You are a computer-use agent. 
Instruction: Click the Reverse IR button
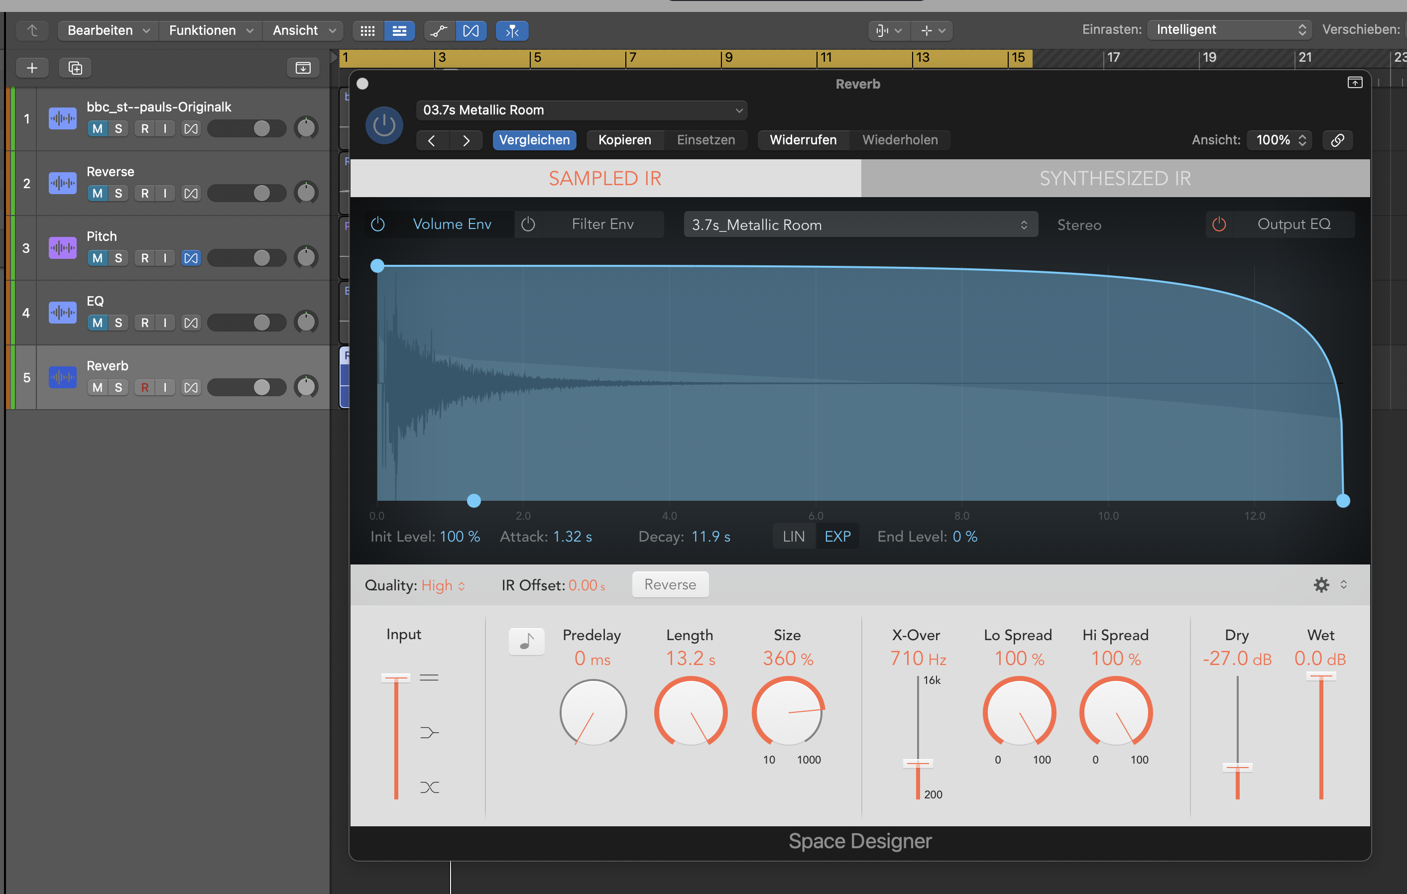pos(670,585)
